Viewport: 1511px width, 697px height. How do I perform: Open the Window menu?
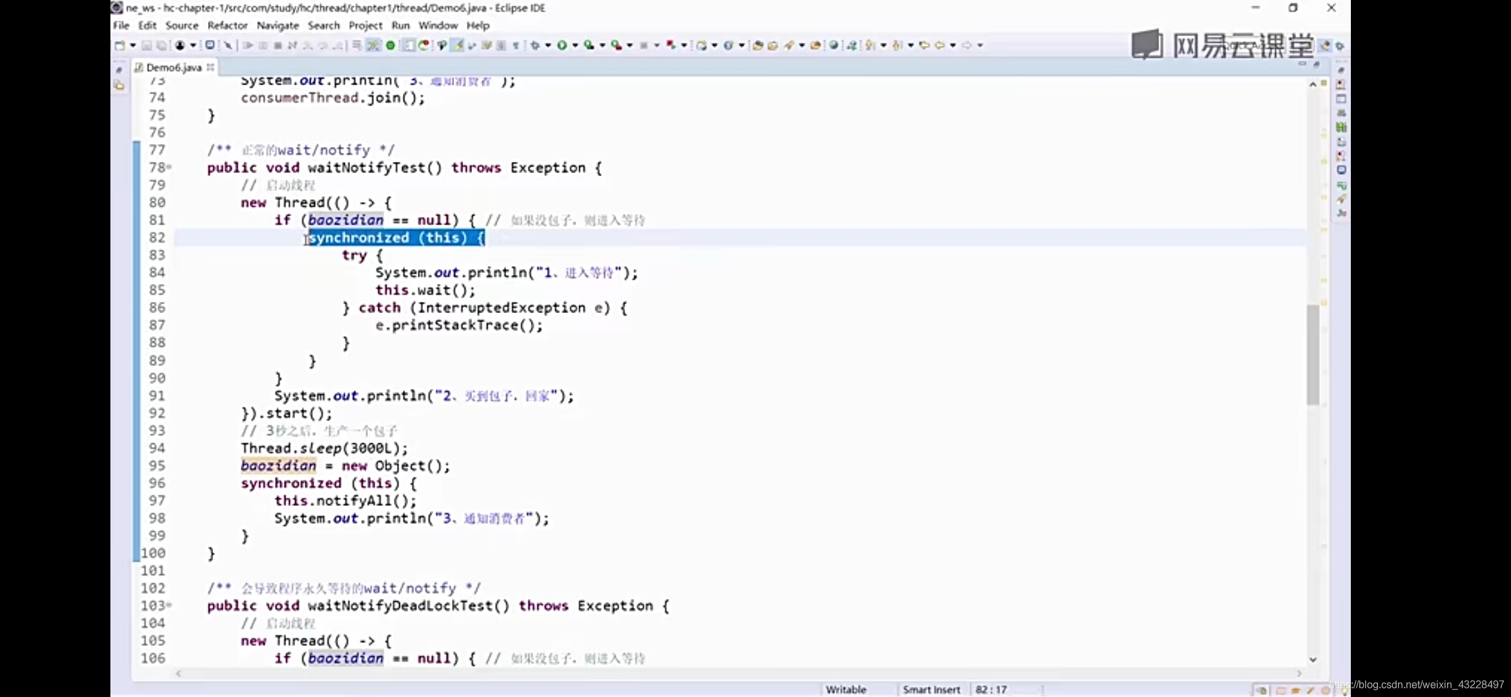pyautogui.click(x=438, y=25)
